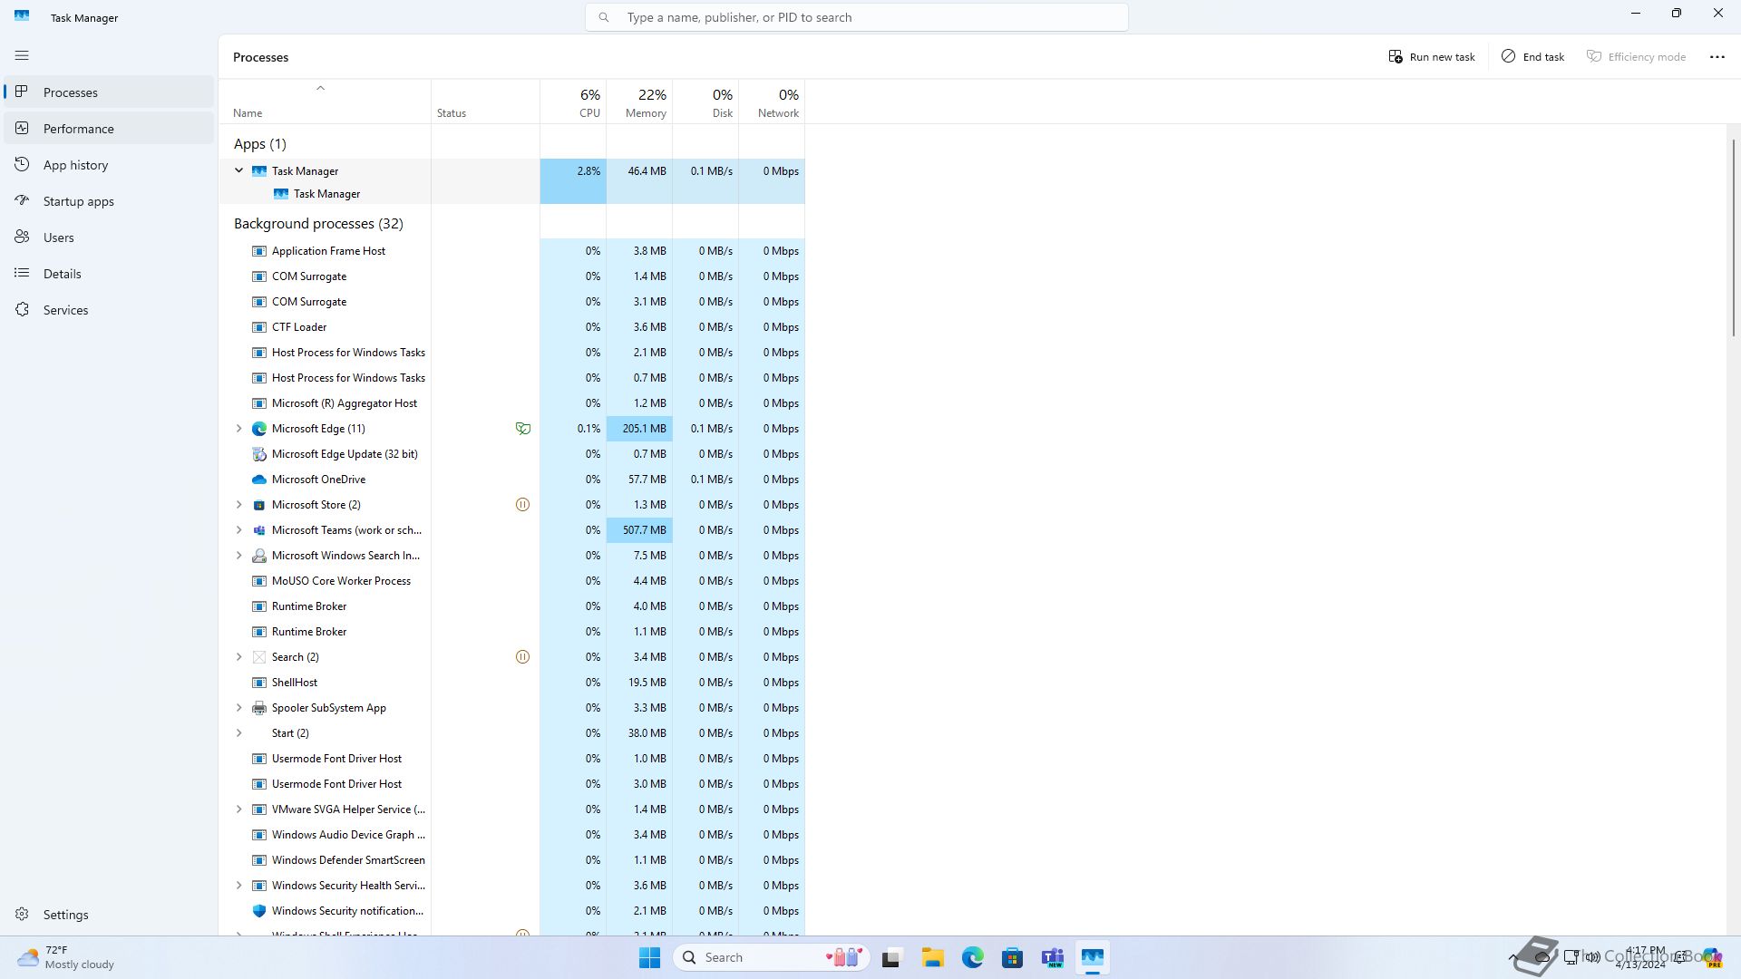This screenshot has height=979, width=1741.
Task: Select the Windows Search Indexer icon
Action: click(259, 556)
